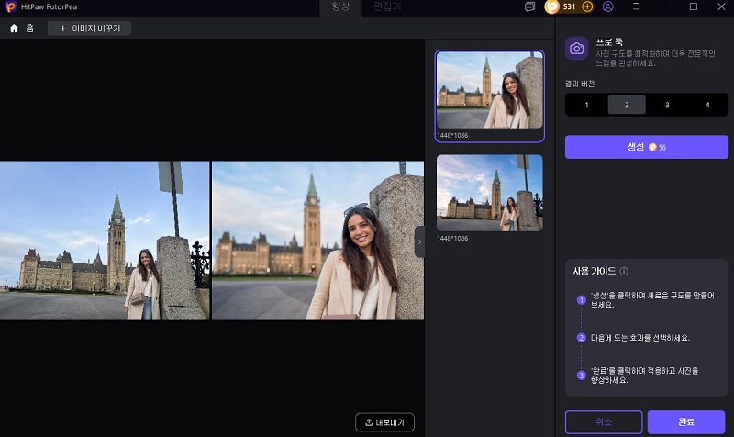Click the 취소 cancel button
This screenshot has height=437, width=734.
pos(604,422)
